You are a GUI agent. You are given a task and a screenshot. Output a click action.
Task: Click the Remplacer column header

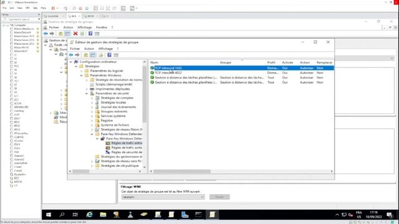pyautogui.click(x=324, y=62)
